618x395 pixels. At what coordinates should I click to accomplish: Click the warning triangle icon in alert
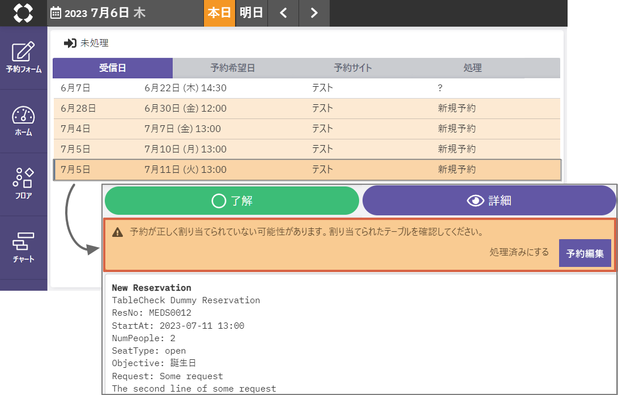117,232
